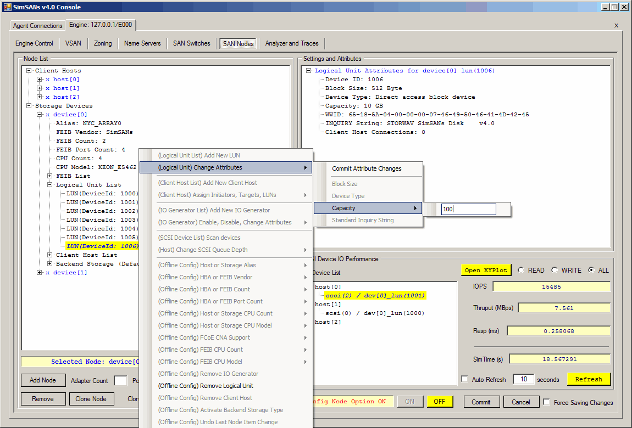Expand the FEIB List node
Image resolution: width=632 pixels, height=428 pixels.
(50, 176)
